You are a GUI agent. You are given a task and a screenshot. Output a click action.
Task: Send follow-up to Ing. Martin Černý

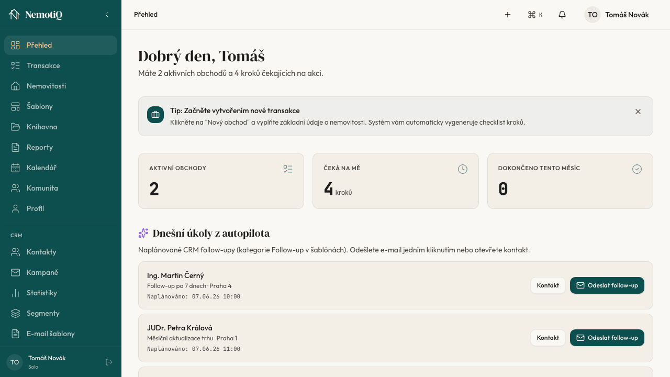tap(607, 285)
